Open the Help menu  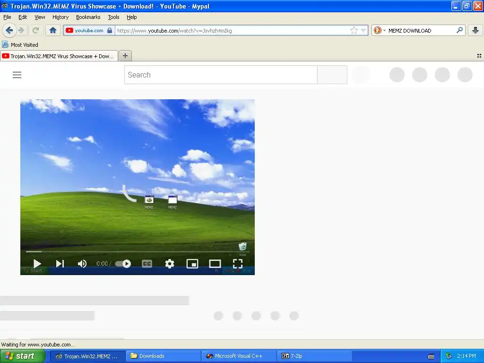[x=132, y=17]
